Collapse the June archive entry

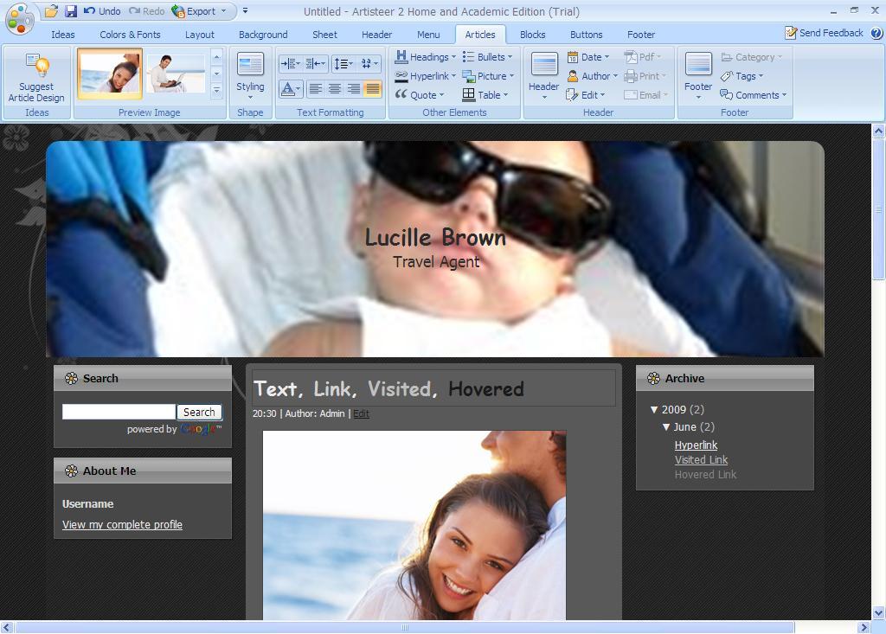(x=667, y=427)
